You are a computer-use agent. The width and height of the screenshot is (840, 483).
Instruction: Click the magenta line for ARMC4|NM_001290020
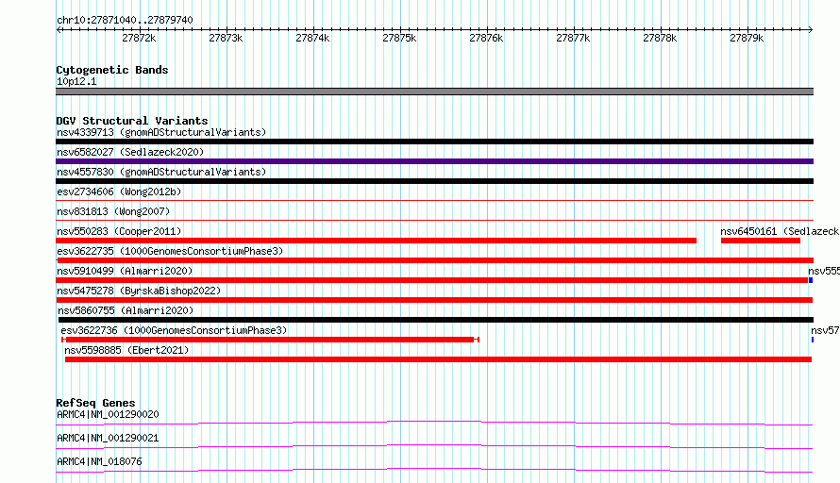(434, 423)
